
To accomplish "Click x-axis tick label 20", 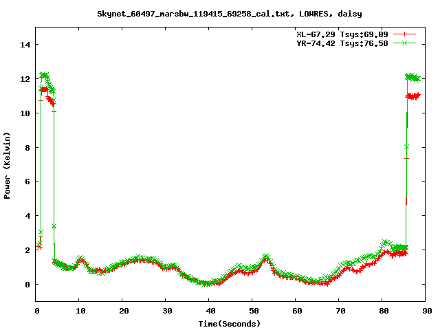I will tap(124, 311).
